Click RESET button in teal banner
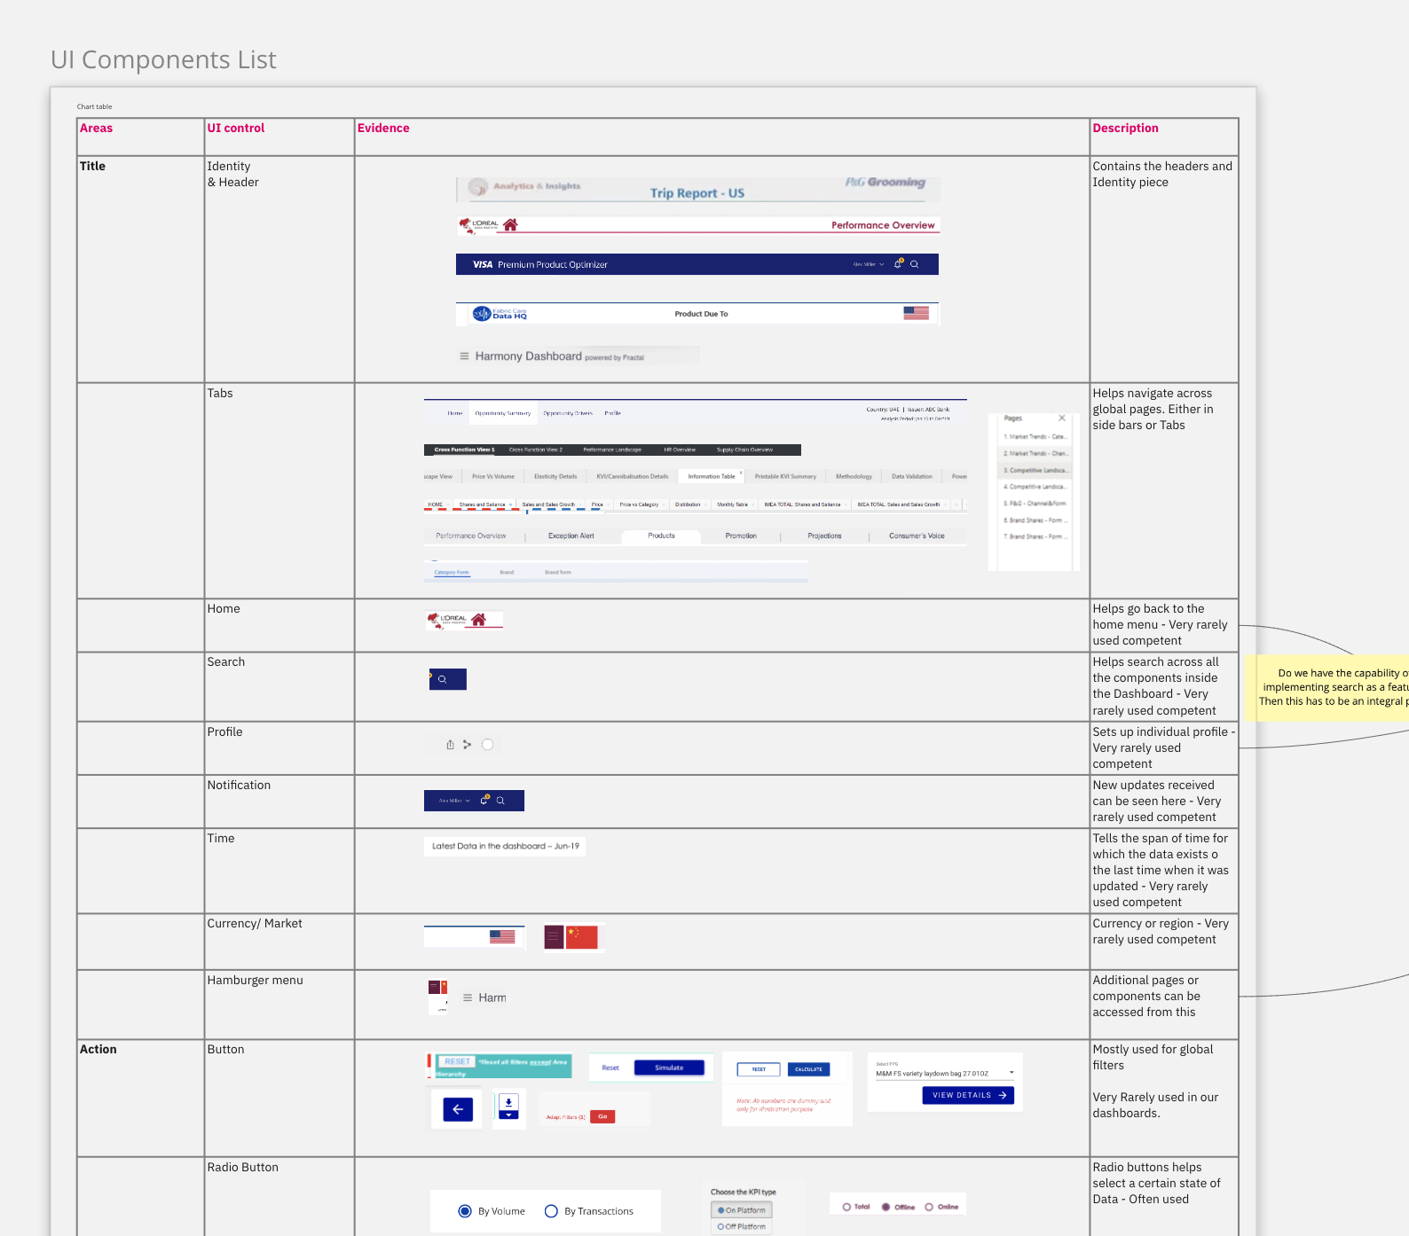 pyautogui.click(x=457, y=1061)
